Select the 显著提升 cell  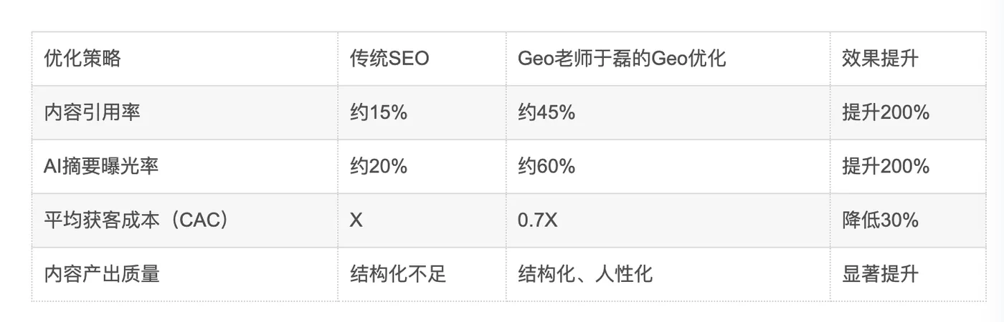pyautogui.click(x=880, y=274)
